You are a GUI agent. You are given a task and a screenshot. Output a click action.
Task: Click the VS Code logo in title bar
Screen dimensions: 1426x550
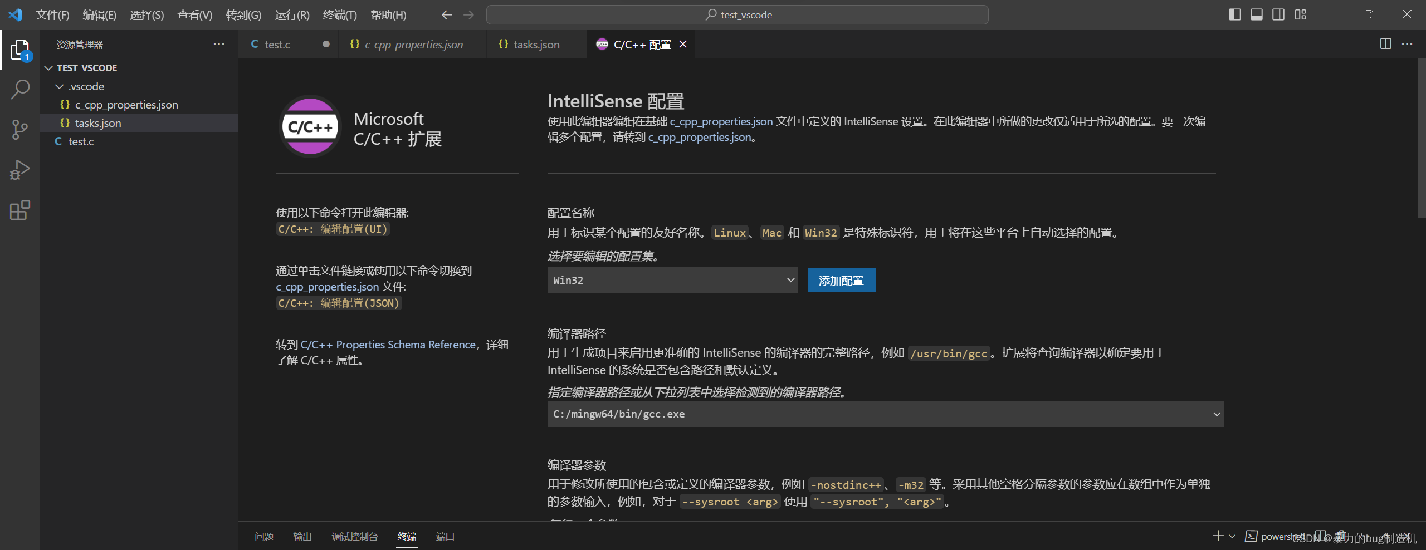coord(15,14)
